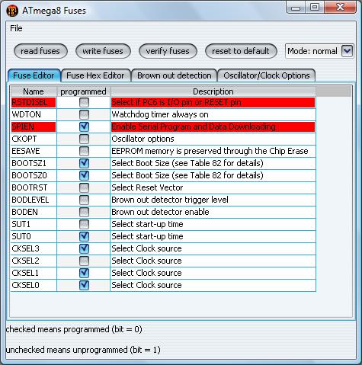Click the programmed column header
Viewport: 362px width, 365px height.
(83, 91)
